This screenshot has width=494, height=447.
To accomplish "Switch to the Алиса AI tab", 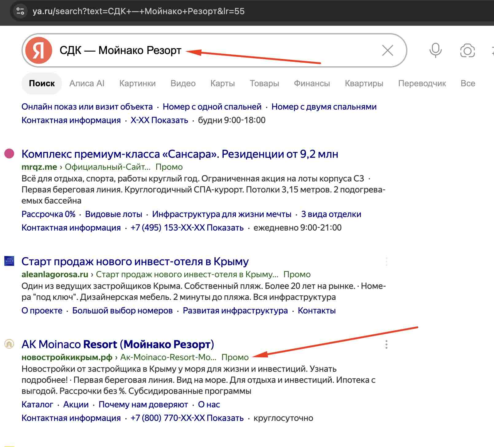I will pos(87,84).
